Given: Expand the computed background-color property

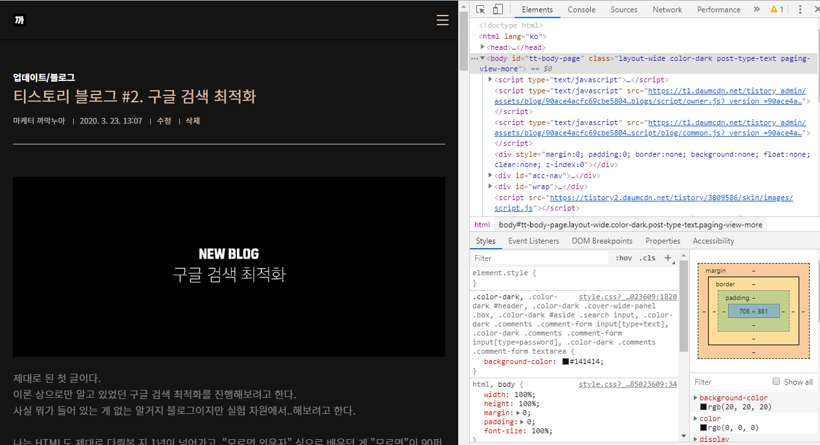Looking at the screenshot, I should 696,398.
